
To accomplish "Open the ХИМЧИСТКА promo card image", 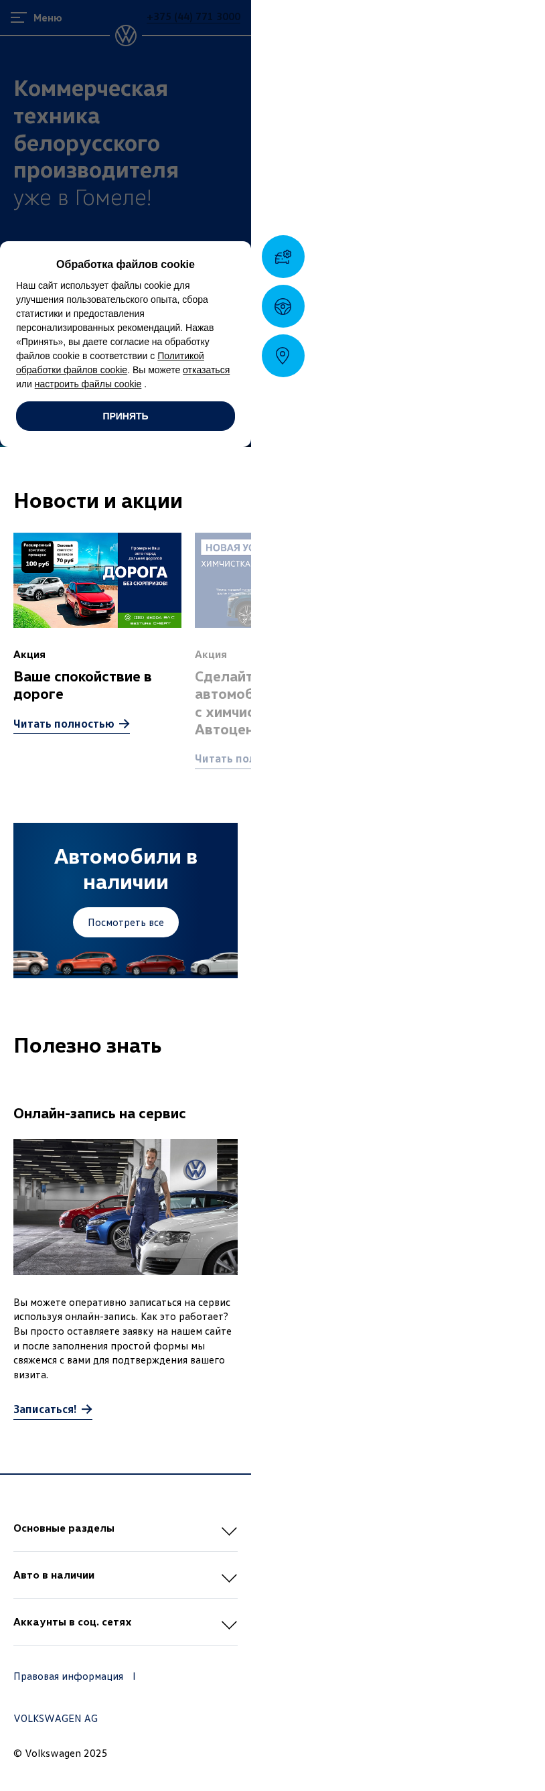I will pyautogui.click(x=222, y=580).
